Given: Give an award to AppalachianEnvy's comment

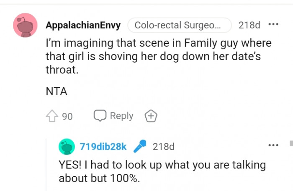Looking at the screenshot, I should 150,116.
